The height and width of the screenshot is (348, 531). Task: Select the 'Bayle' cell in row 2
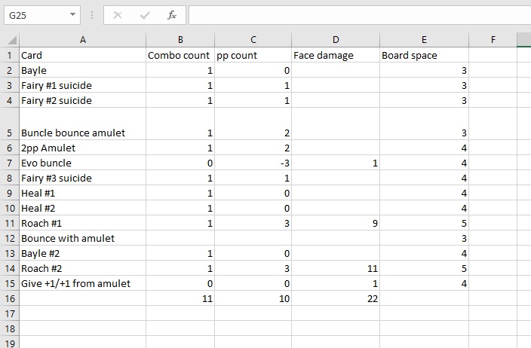point(83,70)
